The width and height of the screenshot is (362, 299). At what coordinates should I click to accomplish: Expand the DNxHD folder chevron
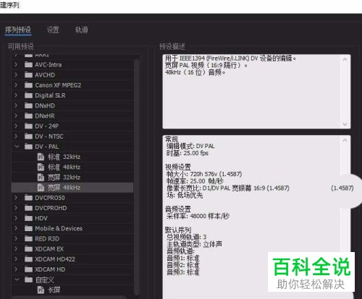pos(16,105)
